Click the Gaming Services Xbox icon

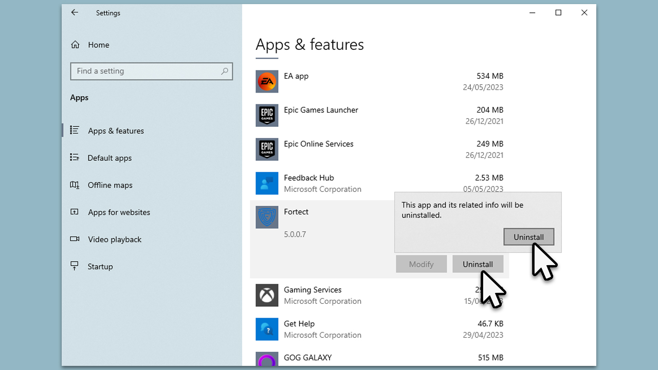click(x=267, y=295)
